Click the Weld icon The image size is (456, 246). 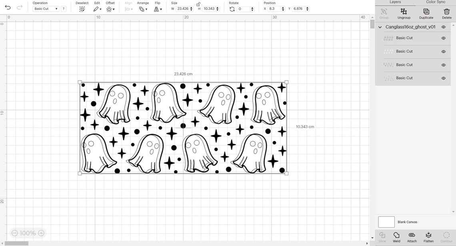(x=396, y=236)
